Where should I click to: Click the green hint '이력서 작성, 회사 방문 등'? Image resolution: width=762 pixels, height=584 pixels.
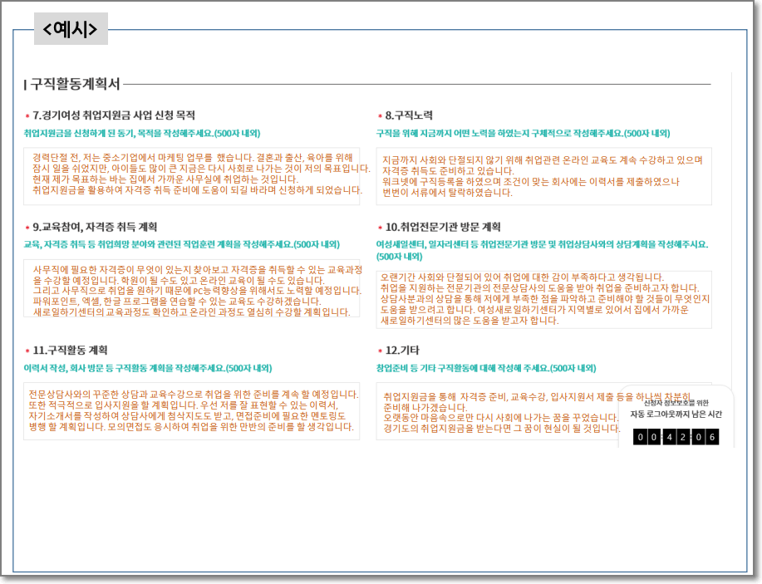(x=148, y=368)
